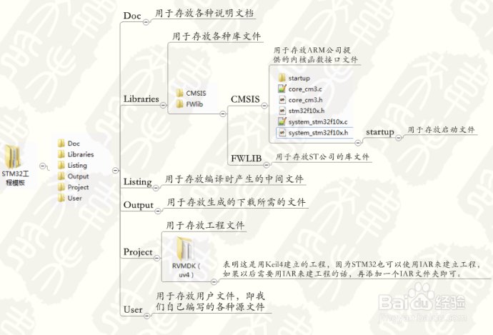This screenshot has width=493, height=335.
Task: Select the Libraries folder icon in folder list
Action: tap(61, 154)
